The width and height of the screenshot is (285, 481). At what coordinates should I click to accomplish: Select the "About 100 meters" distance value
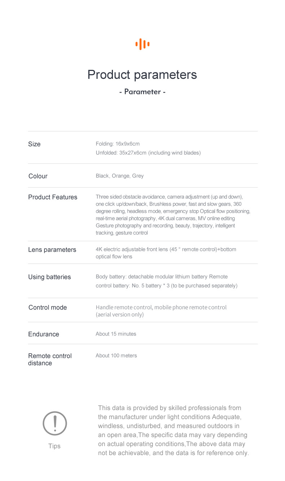click(x=116, y=355)
